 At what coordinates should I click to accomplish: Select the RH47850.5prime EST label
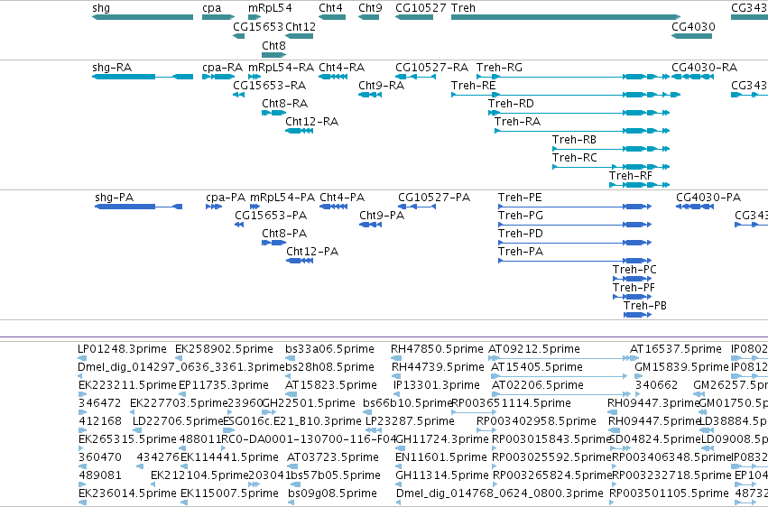pyautogui.click(x=437, y=349)
